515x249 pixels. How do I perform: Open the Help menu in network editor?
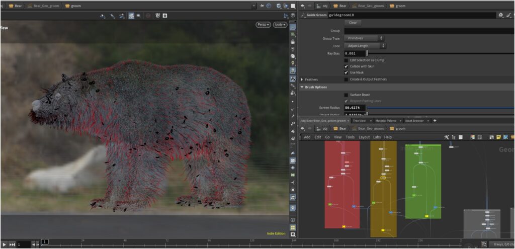coord(388,137)
